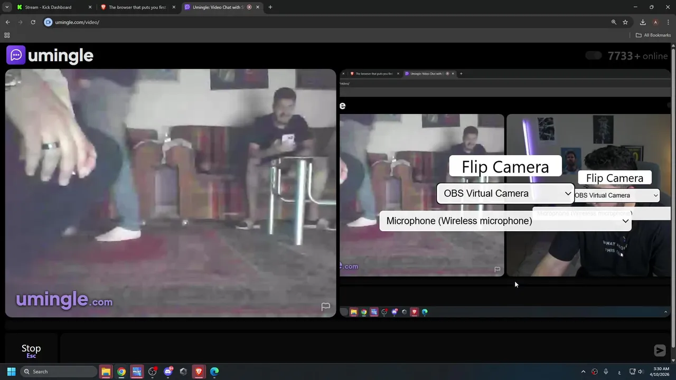Screen dimensions: 676x380
Task: Toggle the switch next to online count
Action: pyautogui.click(x=594, y=55)
